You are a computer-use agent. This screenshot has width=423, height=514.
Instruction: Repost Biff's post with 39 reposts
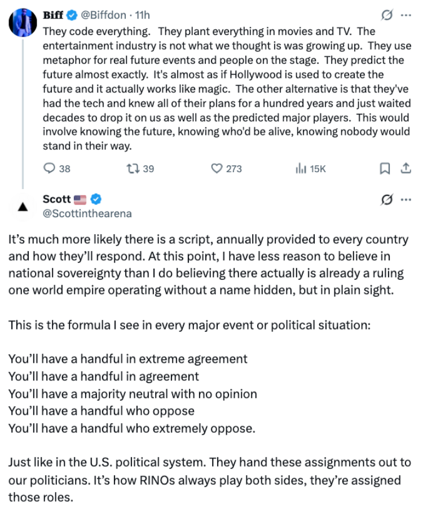point(140,169)
